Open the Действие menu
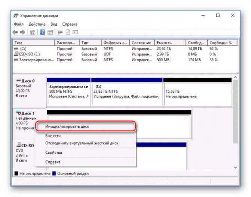251x197 pixels. pos(37,24)
